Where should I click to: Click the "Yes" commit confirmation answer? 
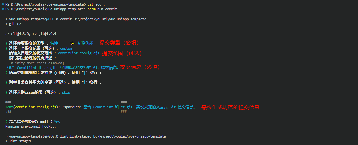click(57, 122)
